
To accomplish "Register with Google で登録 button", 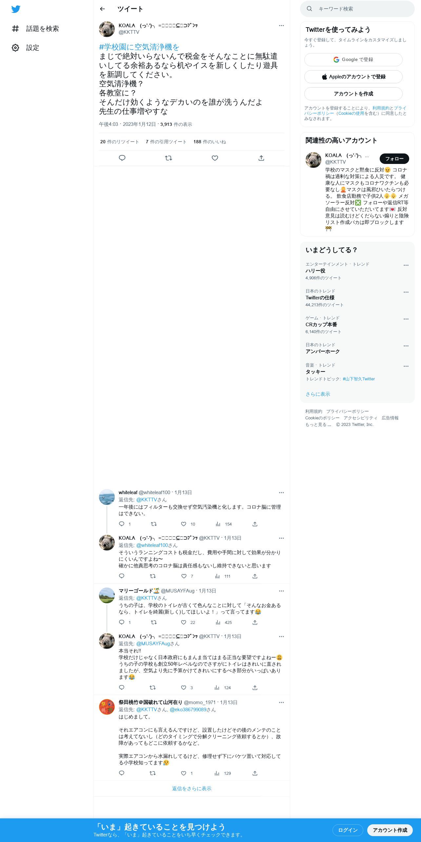I will (x=353, y=60).
